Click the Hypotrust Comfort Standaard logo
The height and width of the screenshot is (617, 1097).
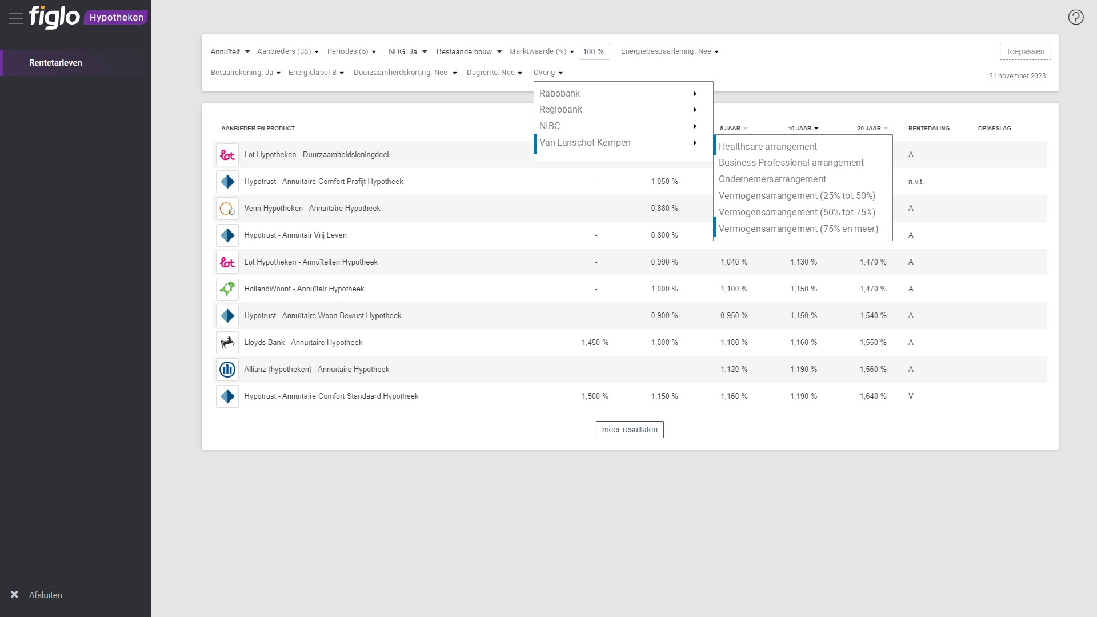pyautogui.click(x=227, y=396)
